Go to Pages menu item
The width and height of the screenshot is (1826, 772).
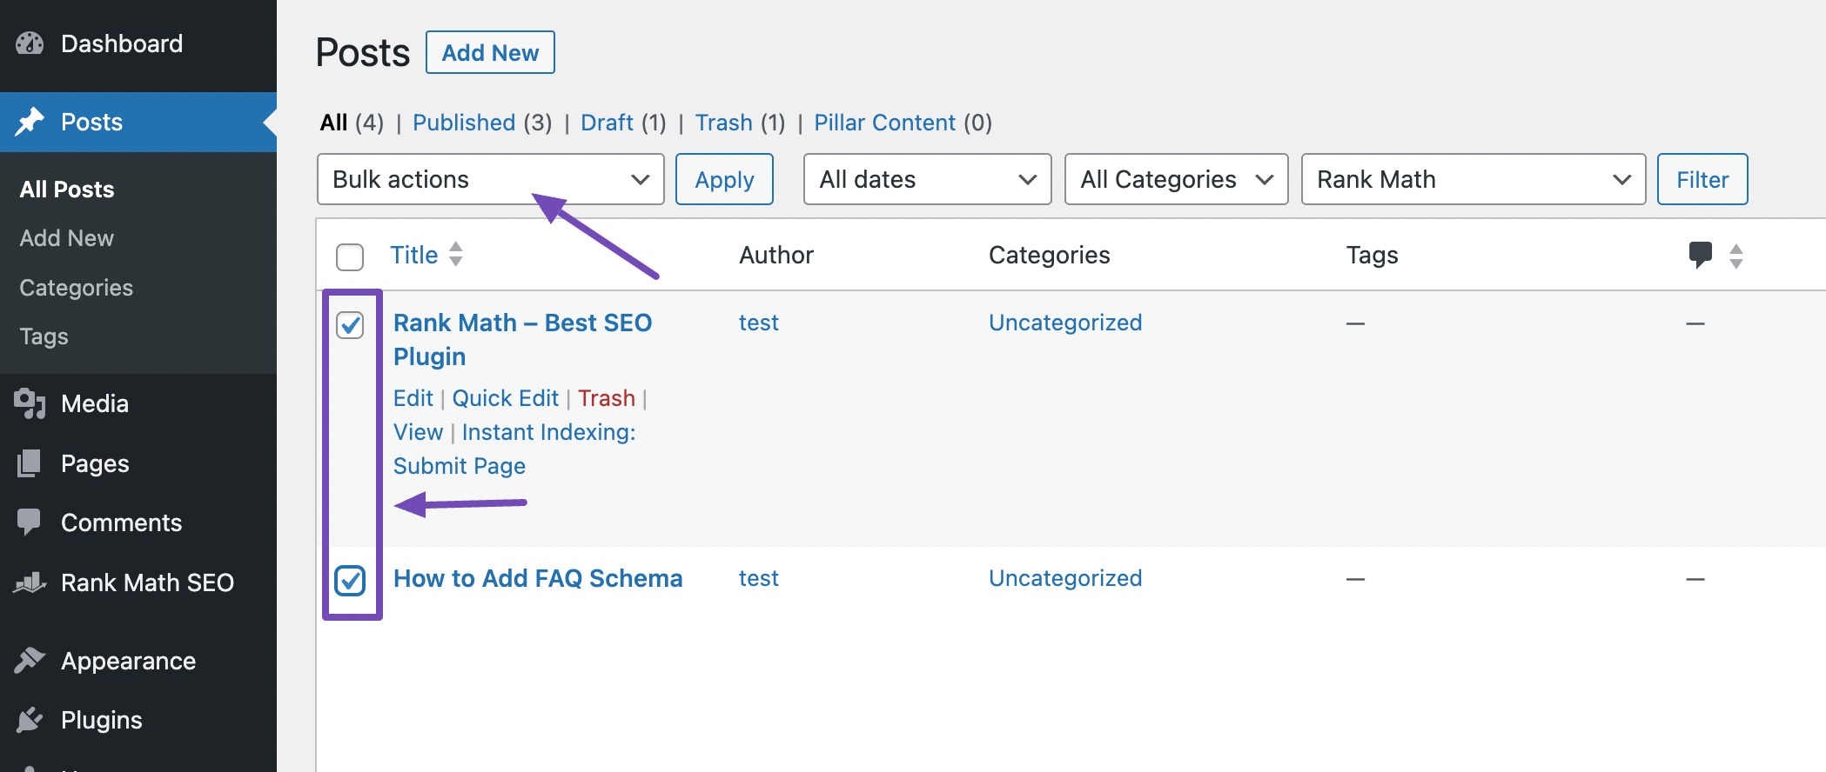coord(95,463)
